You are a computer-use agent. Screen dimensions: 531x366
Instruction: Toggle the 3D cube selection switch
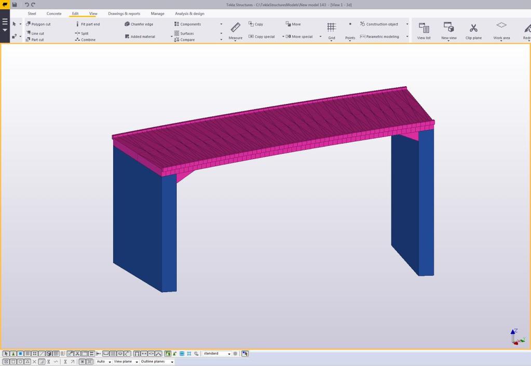point(49,354)
